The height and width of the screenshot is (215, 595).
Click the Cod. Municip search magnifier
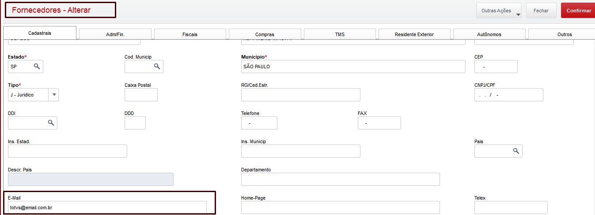157,67
